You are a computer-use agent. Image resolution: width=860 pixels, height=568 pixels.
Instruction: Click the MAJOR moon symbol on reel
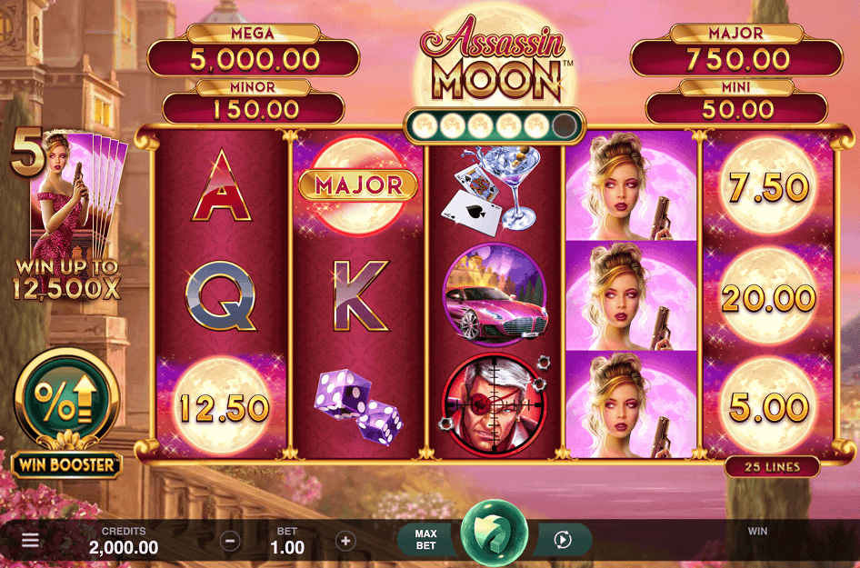point(357,184)
